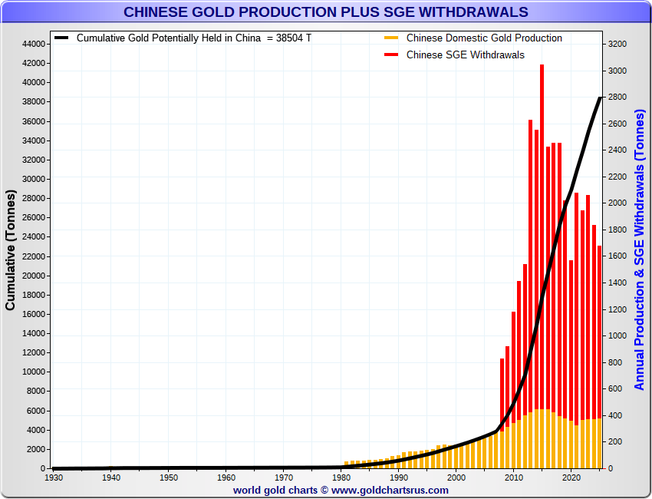
Task: Select the 1990 year axis label
Action: click(399, 478)
